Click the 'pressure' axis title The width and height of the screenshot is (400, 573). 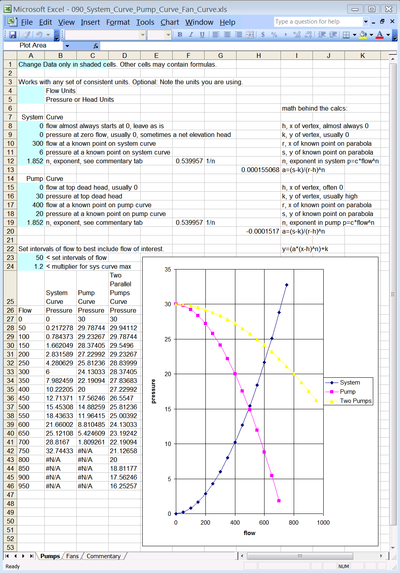(x=153, y=391)
